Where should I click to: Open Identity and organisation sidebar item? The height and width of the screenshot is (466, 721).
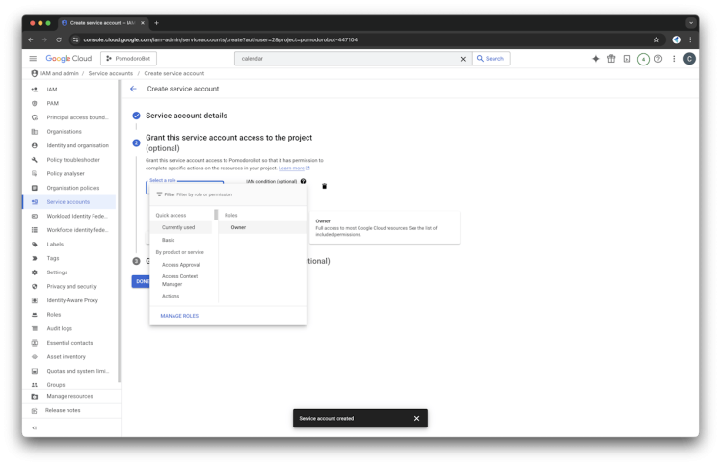(69, 145)
